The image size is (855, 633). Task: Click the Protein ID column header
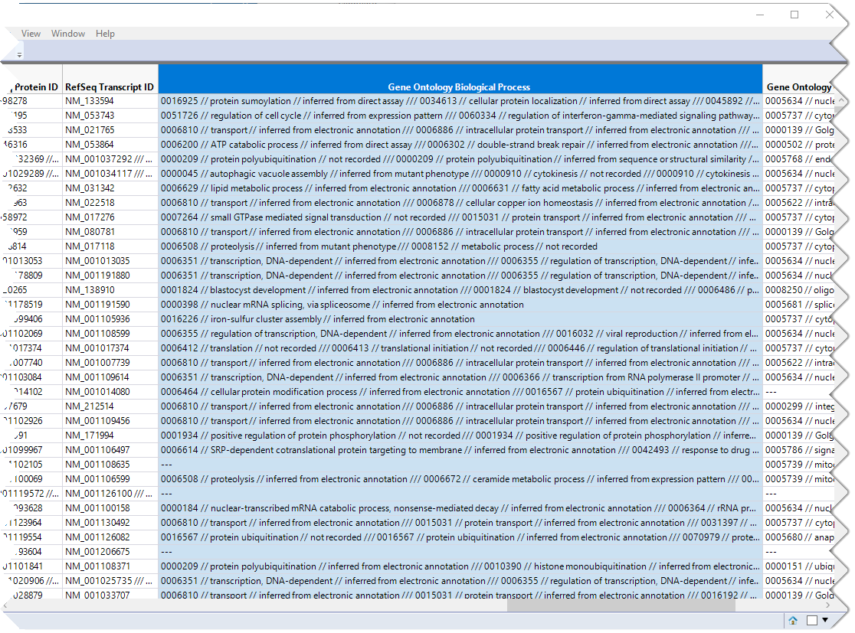pos(35,87)
